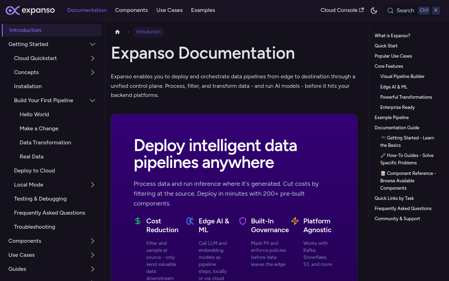Open the Examples nav tab

203,10
